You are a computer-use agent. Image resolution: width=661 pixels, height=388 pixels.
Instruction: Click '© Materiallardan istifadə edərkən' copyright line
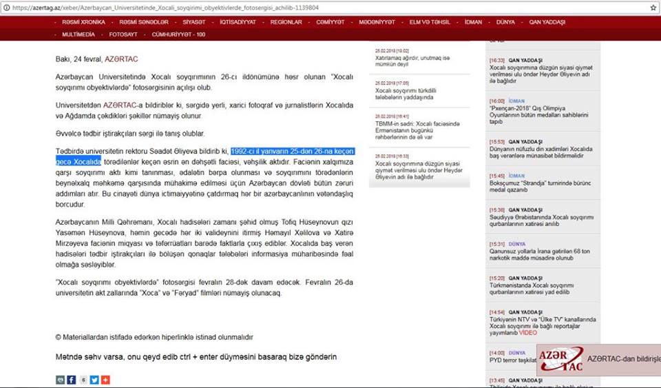coord(154,337)
